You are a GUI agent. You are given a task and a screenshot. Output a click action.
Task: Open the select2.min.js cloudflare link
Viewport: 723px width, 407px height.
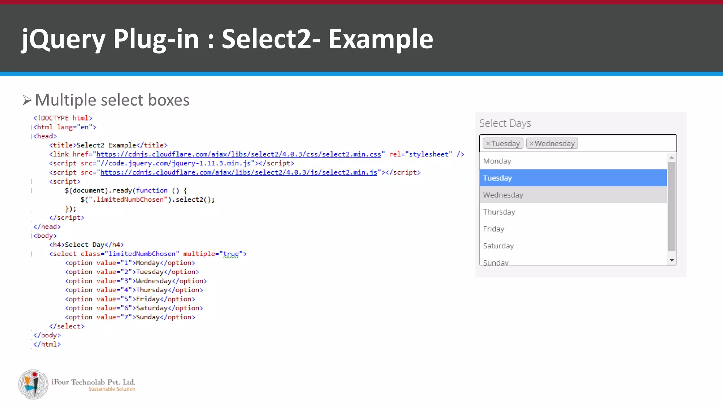point(239,172)
